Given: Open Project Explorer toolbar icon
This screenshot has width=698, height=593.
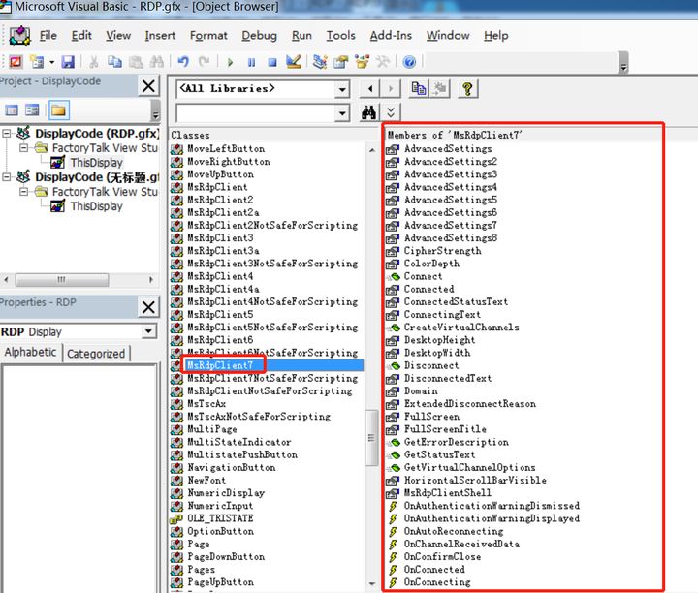Looking at the screenshot, I should coord(320,62).
